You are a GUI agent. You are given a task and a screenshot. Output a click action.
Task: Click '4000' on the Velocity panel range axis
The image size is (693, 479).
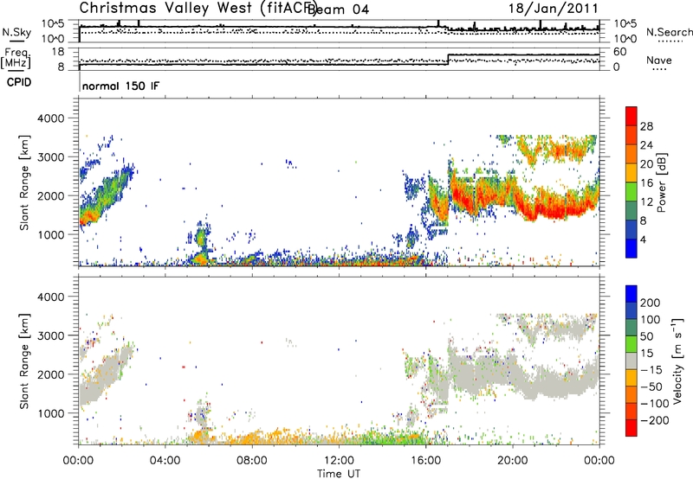click(x=50, y=297)
